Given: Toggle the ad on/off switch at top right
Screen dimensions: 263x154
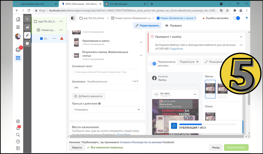Looking at the screenshot, I should click(236, 18).
